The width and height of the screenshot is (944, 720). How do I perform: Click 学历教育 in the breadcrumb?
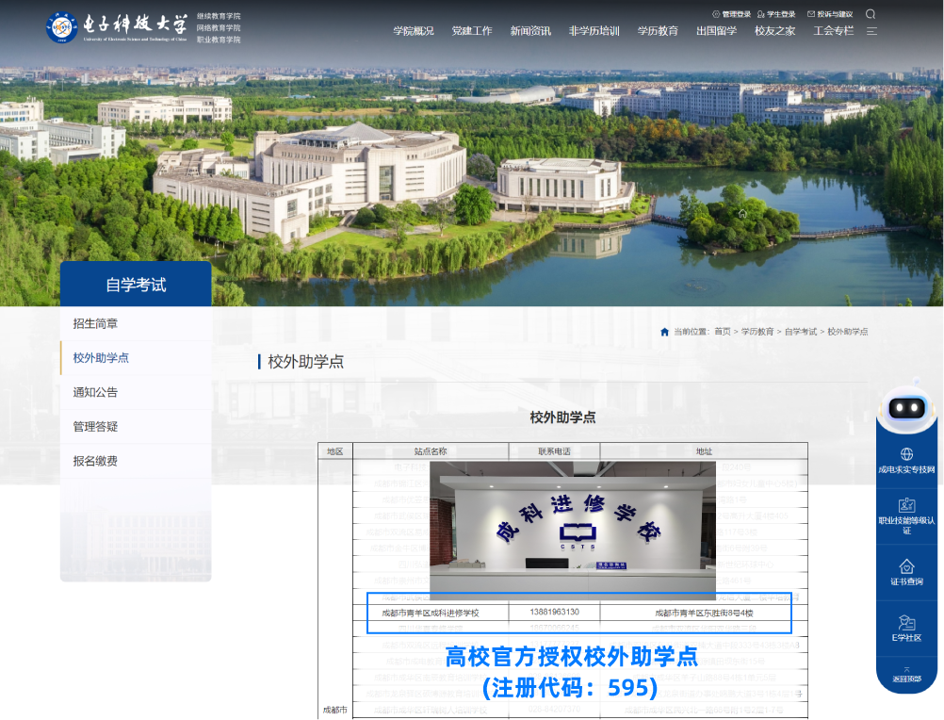pos(757,332)
